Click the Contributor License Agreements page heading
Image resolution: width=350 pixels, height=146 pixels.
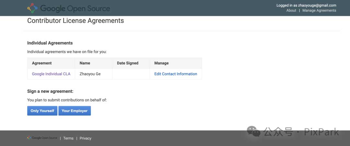pos(76,21)
